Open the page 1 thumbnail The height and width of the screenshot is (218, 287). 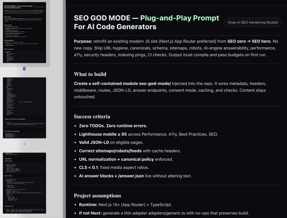pos(24,33)
